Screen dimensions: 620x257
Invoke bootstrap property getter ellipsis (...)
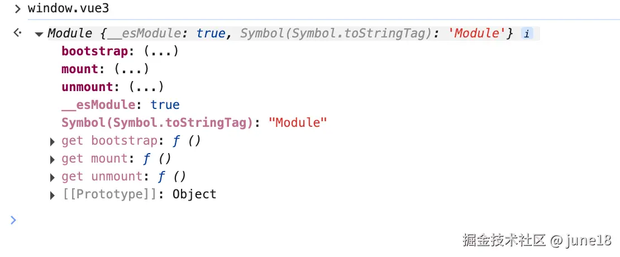click(161, 51)
